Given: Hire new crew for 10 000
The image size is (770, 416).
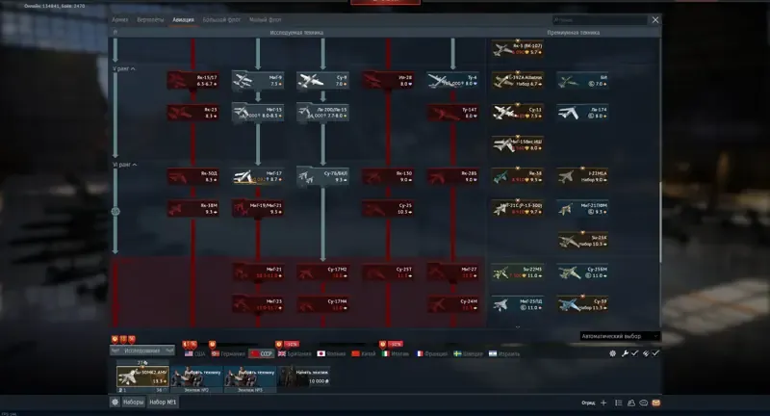Looking at the screenshot, I should click(304, 377).
